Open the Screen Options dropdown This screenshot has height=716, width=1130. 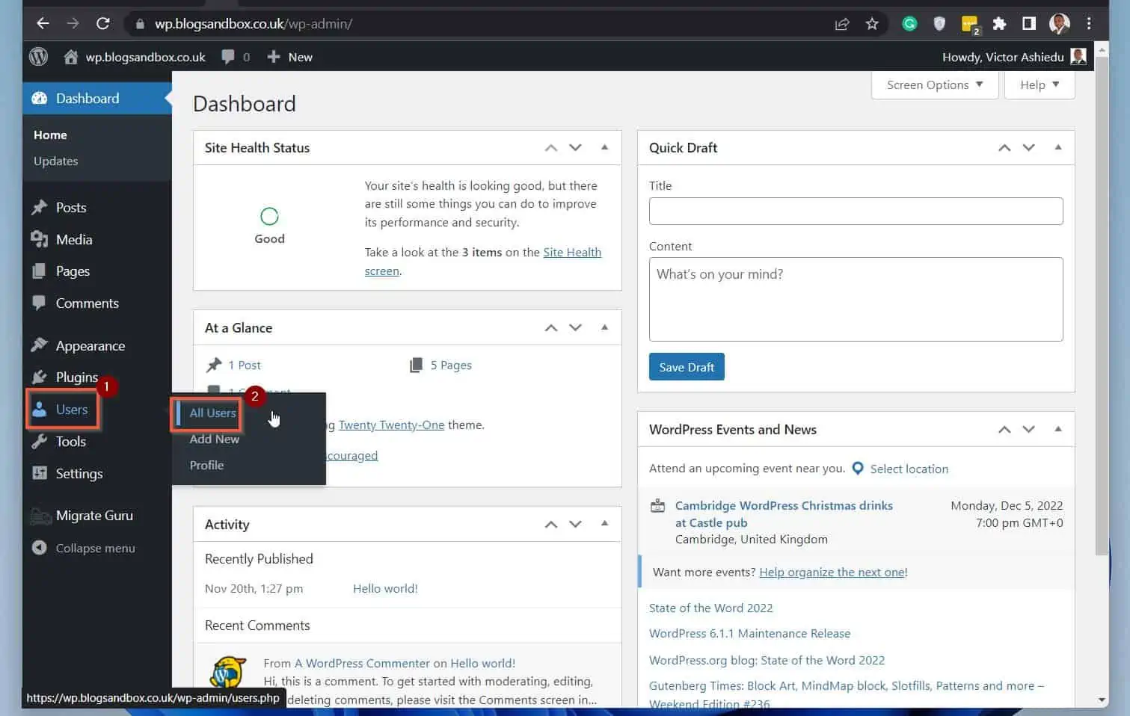pos(935,84)
